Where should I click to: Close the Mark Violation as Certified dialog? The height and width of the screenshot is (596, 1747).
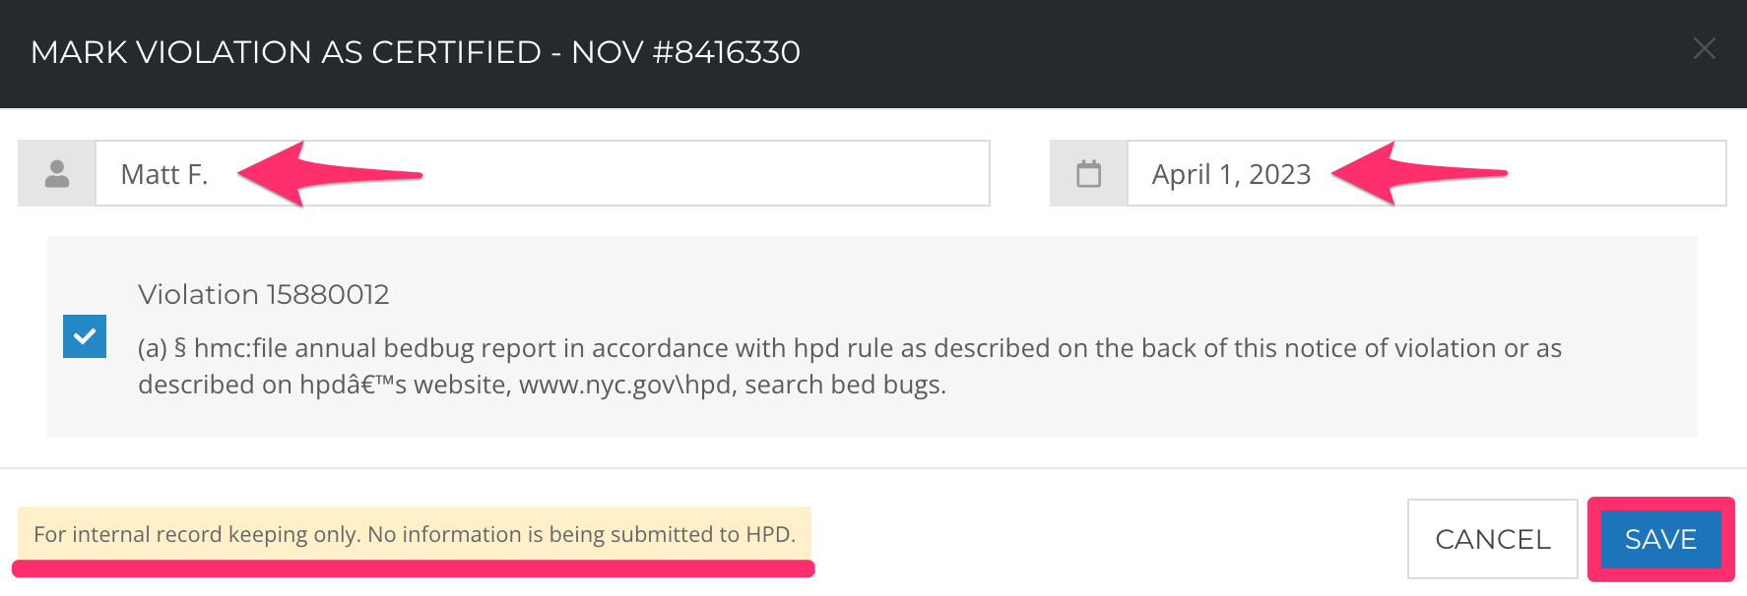1704,49
